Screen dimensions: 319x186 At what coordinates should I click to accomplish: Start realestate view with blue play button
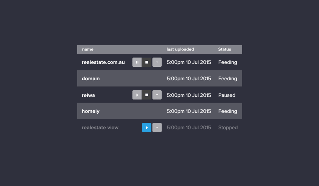click(x=146, y=127)
